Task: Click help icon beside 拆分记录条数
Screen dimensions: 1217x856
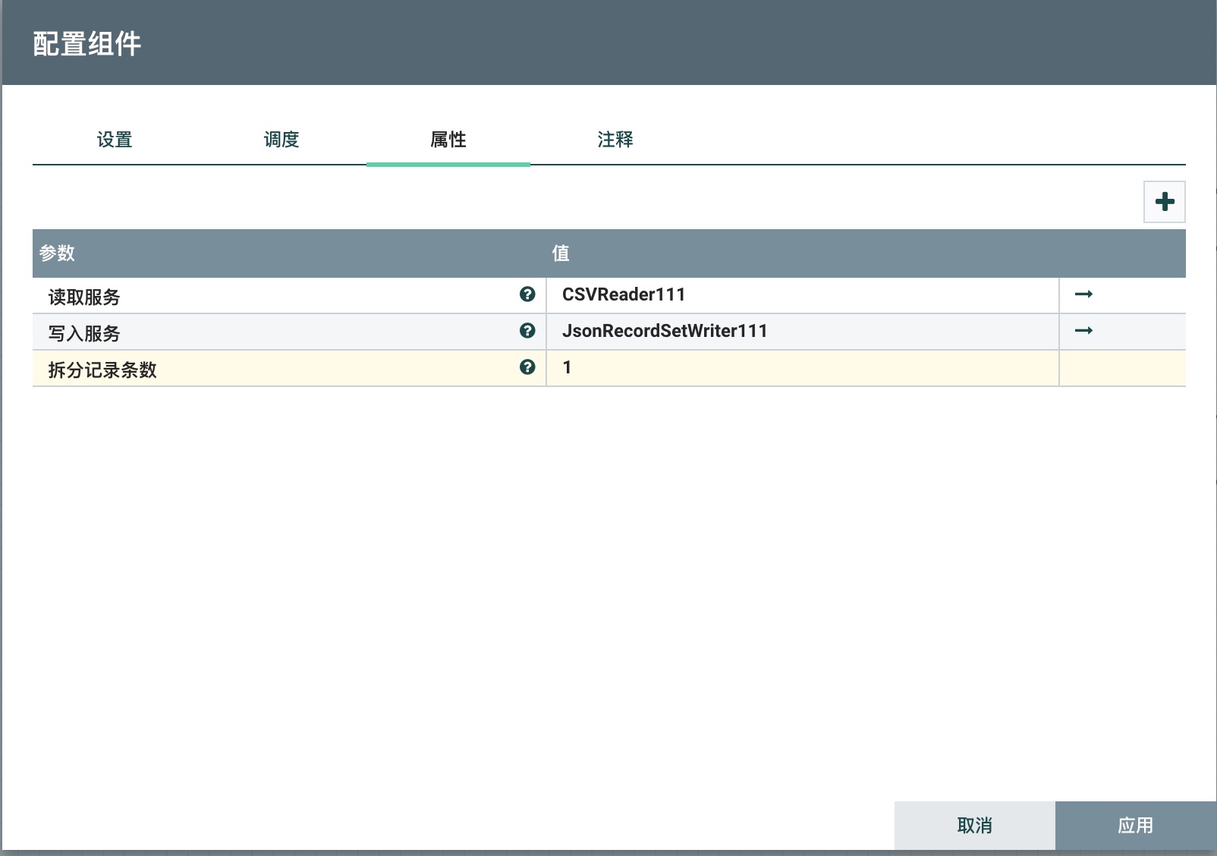Action: click(x=527, y=367)
